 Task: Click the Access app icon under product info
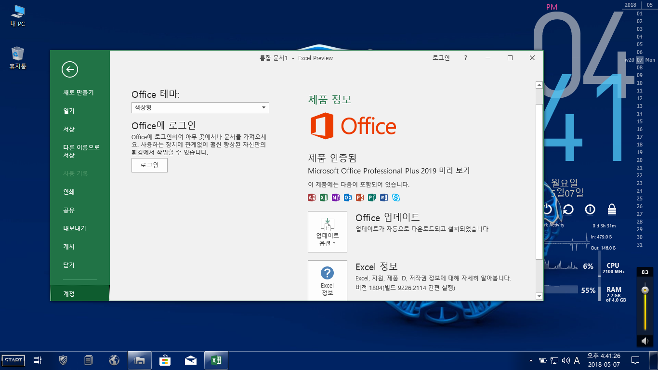tap(312, 198)
